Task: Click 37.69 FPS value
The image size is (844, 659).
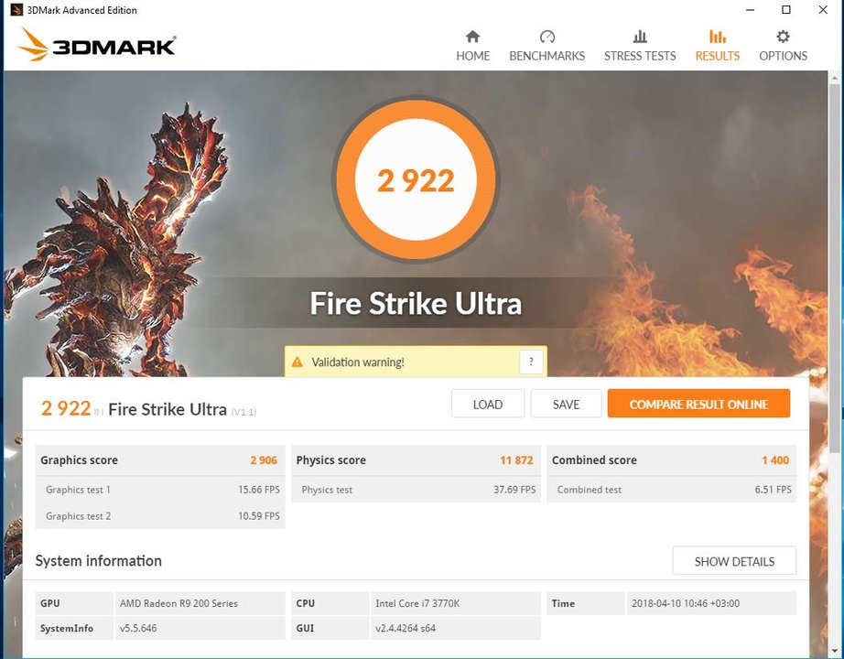Action: [514, 490]
